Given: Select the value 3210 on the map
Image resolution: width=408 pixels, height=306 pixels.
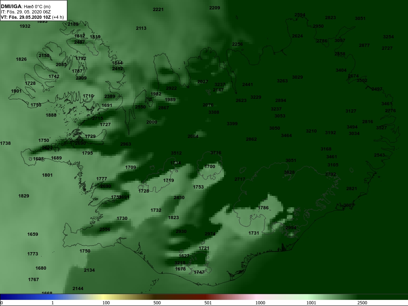Looking at the screenshot, I should 311,131.
